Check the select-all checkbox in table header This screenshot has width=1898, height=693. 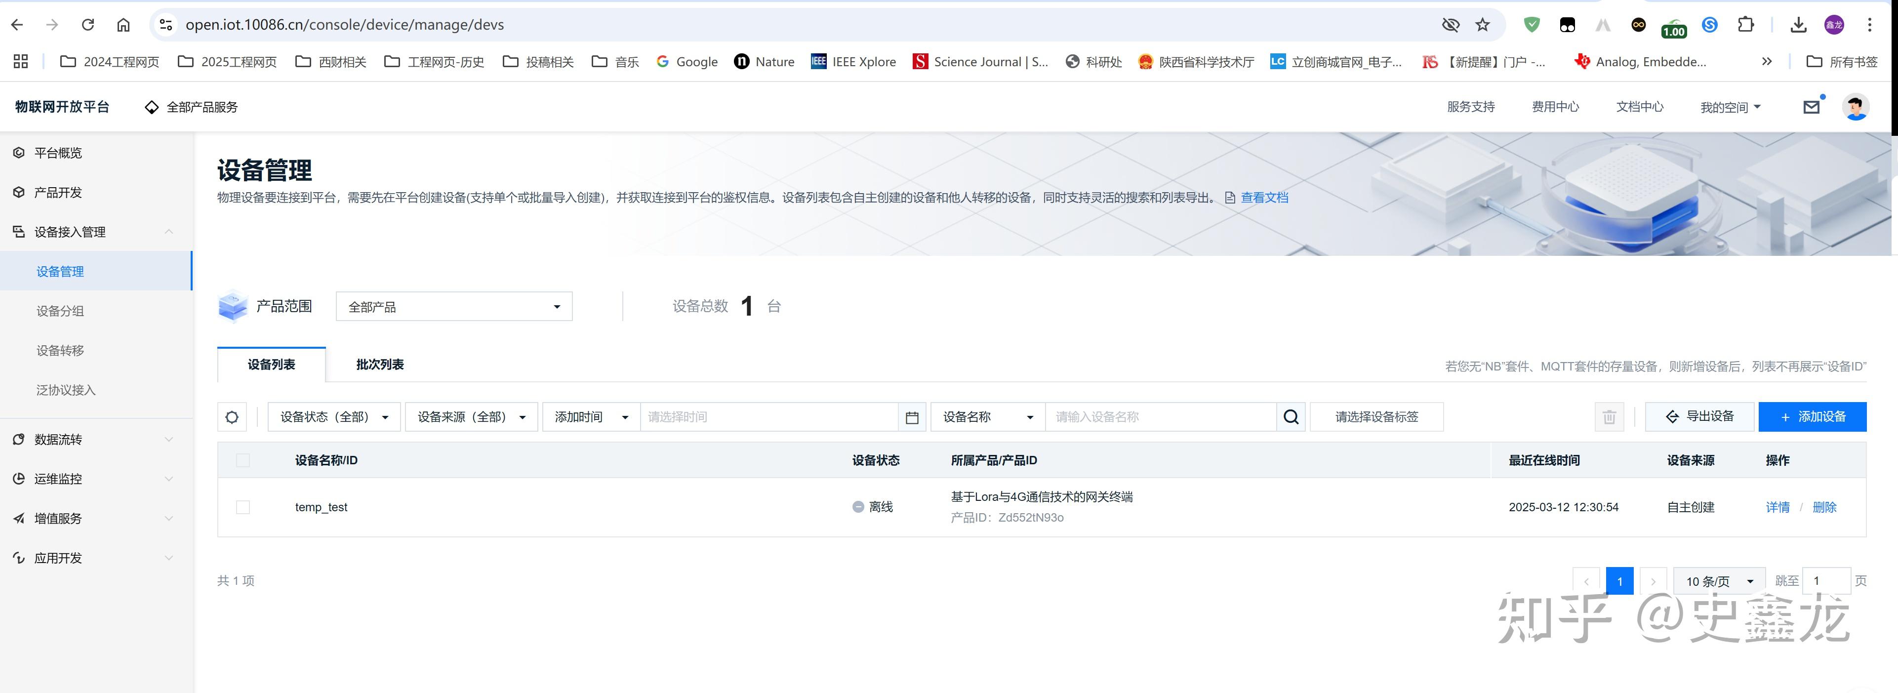point(244,460)
